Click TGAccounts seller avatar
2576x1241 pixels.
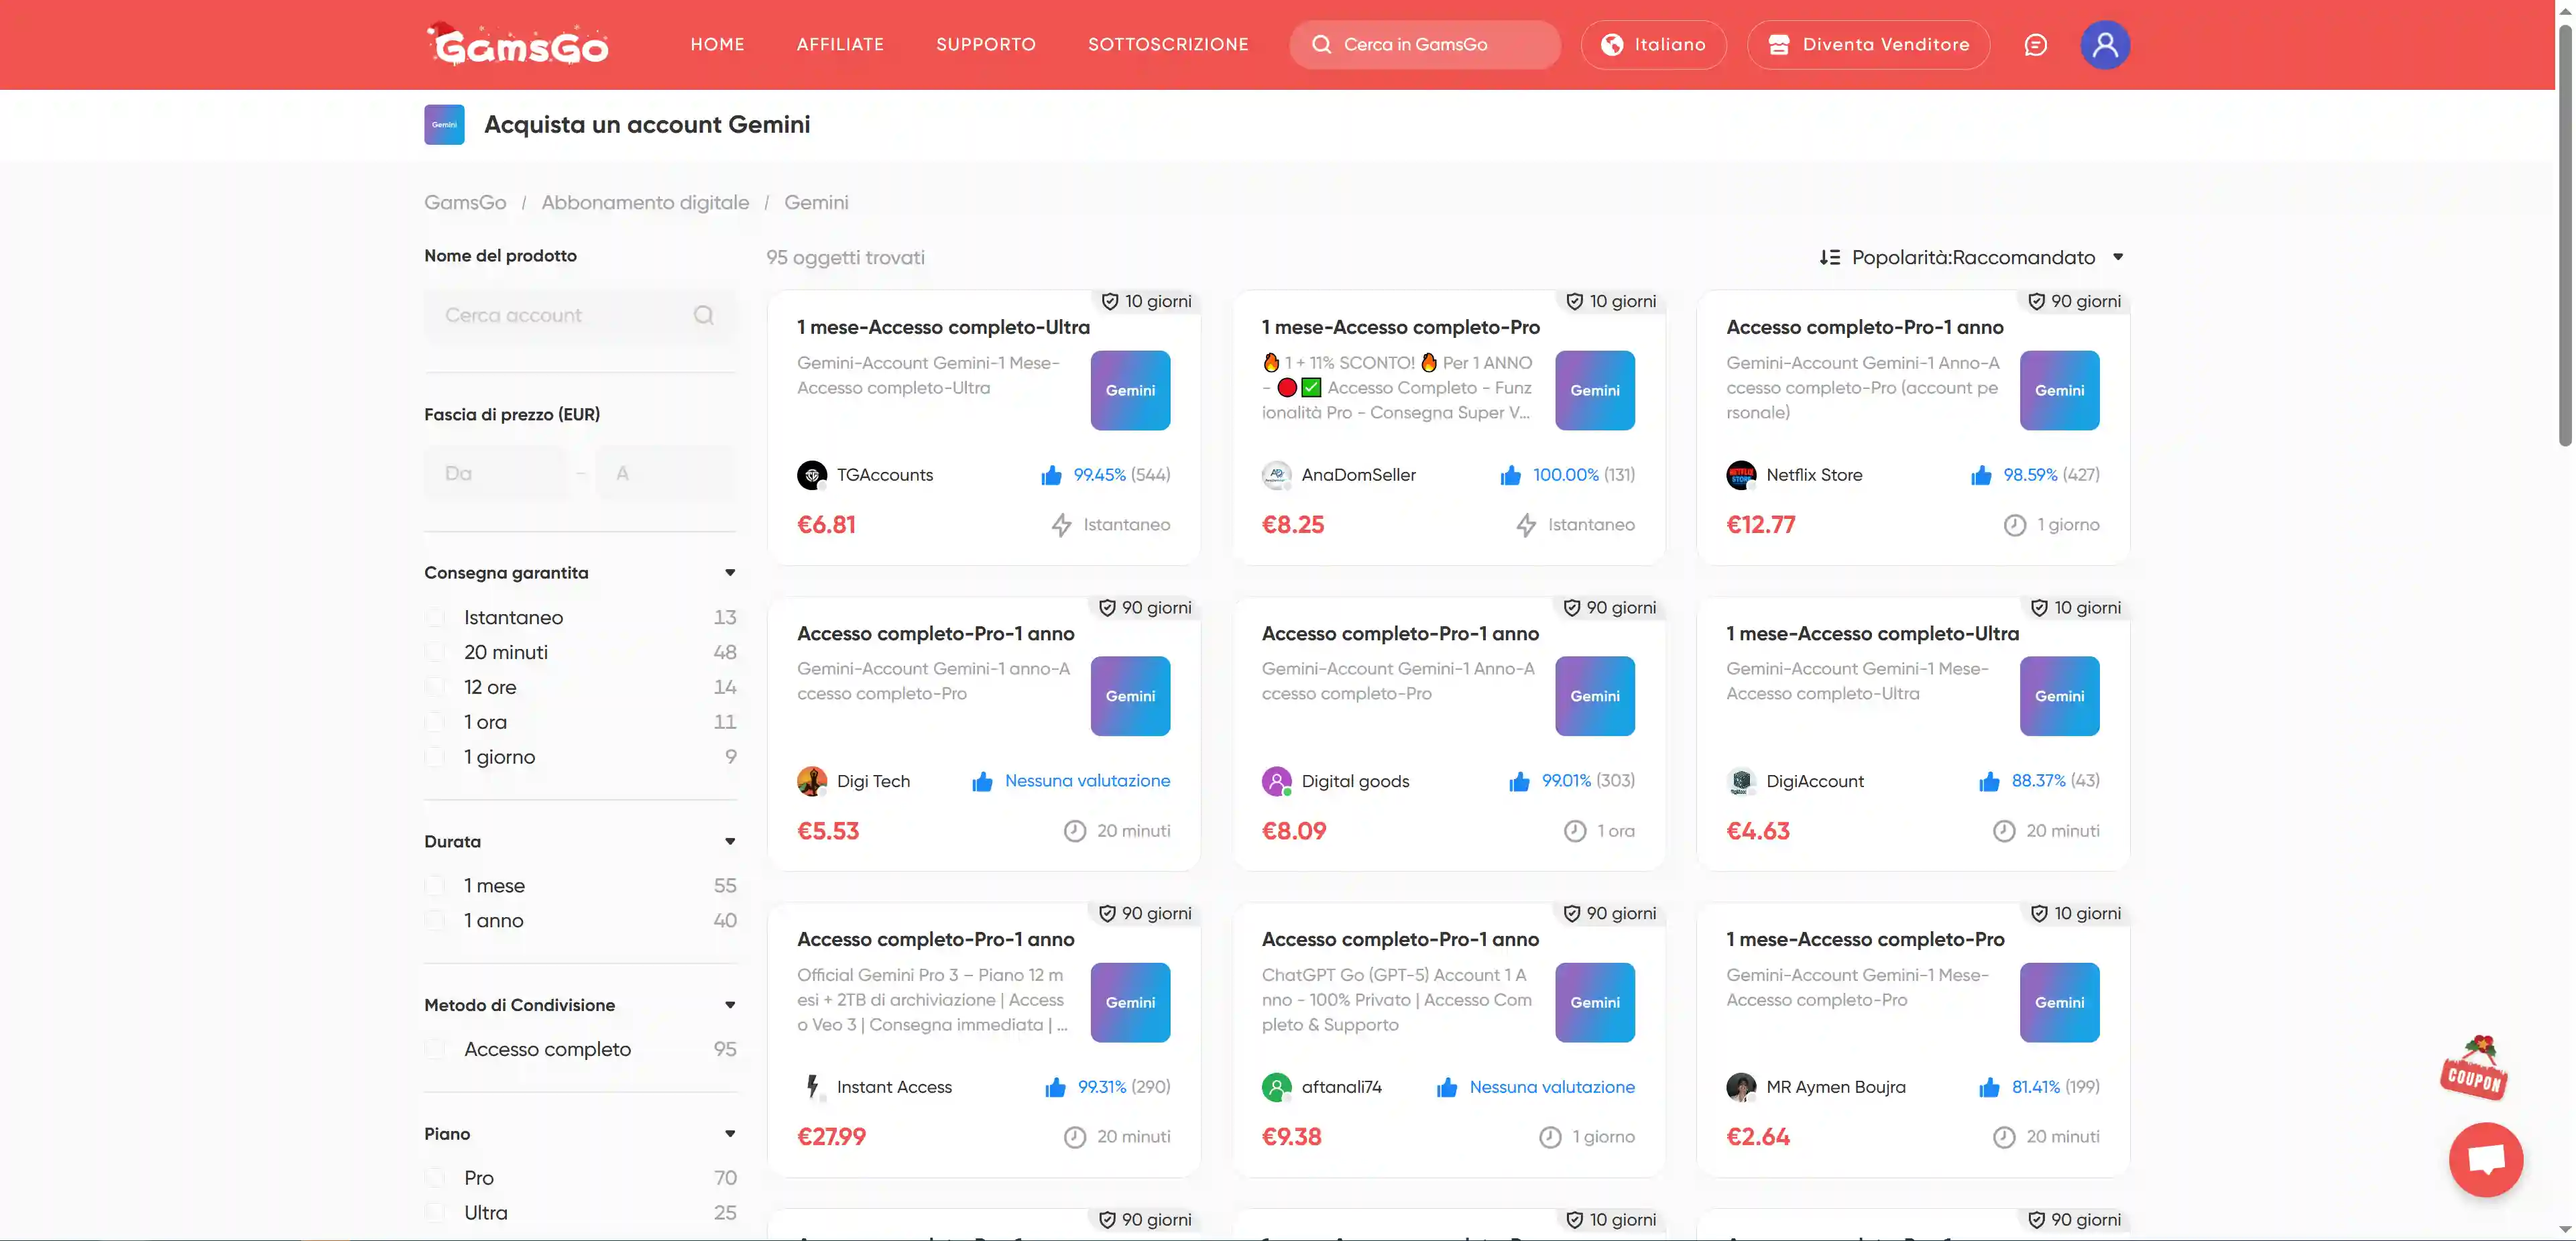[x=811, y=475]
